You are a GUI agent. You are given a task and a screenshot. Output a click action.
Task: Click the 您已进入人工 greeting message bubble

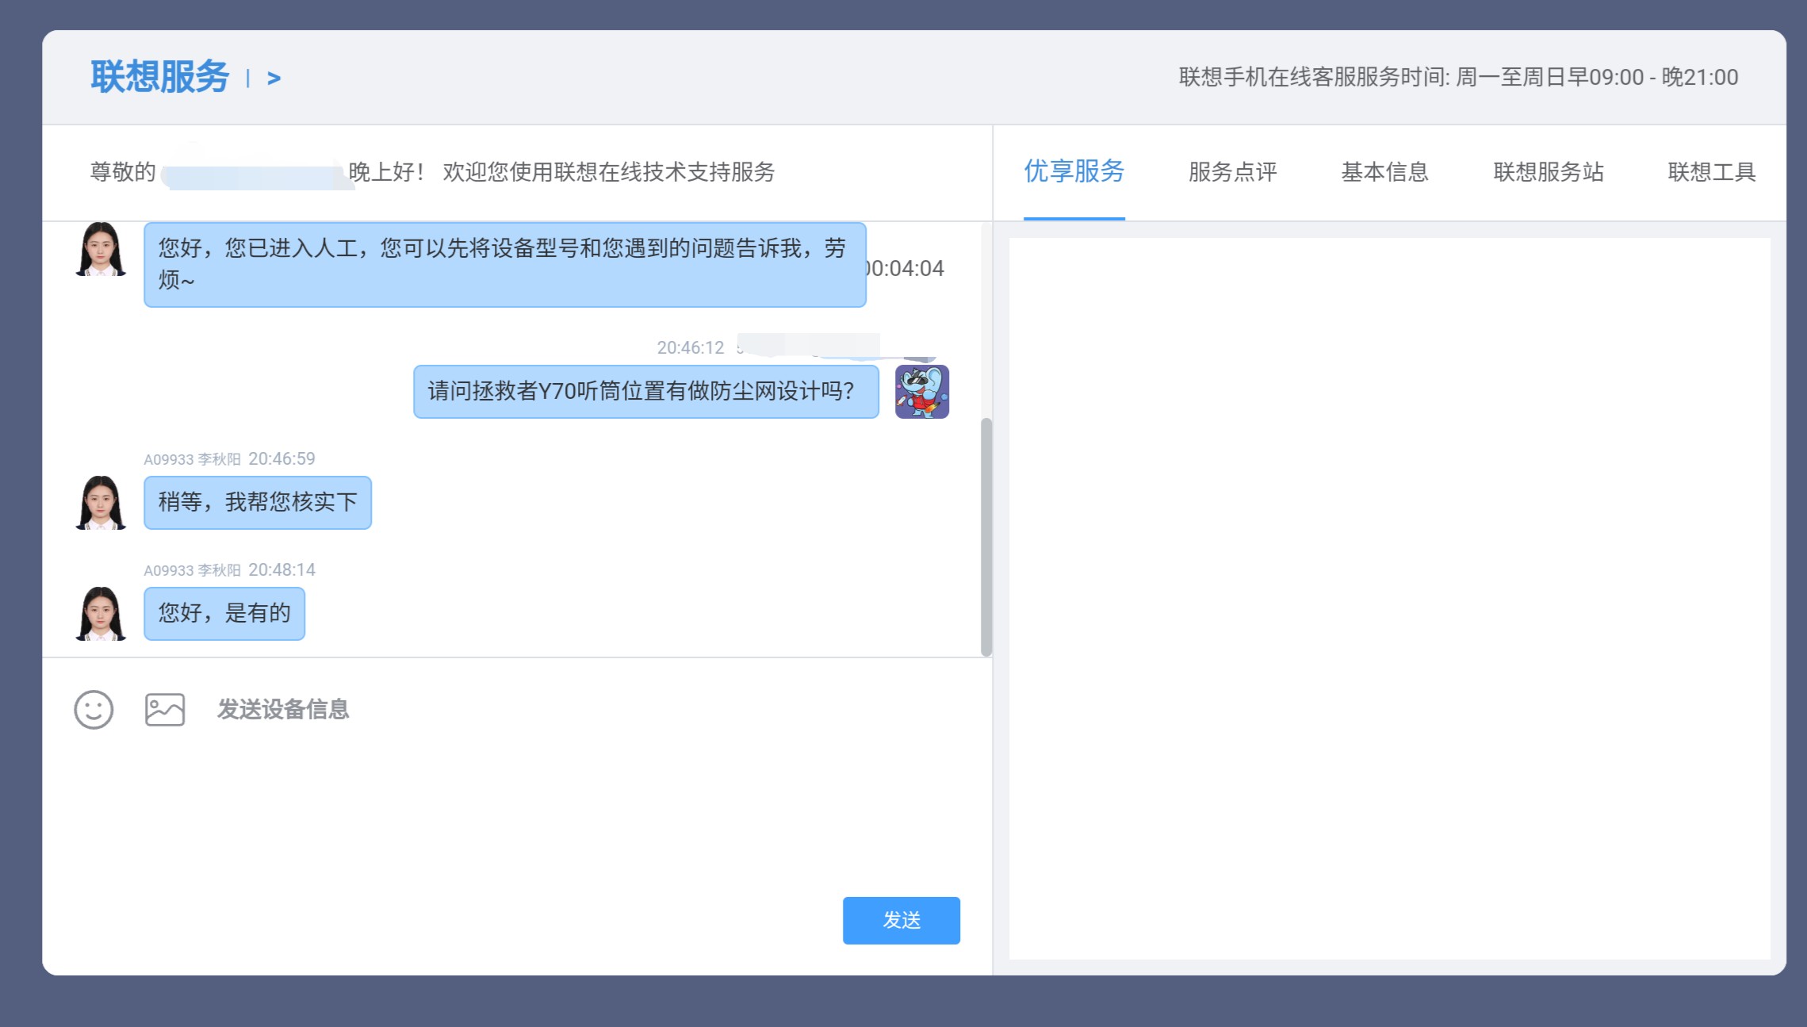(x=505, y=264)
